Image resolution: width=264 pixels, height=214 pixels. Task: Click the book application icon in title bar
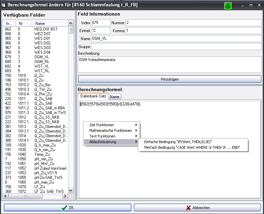pos(4,5)
